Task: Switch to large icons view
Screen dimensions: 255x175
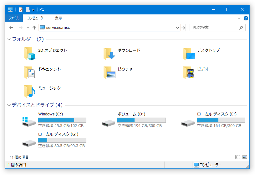Action: [x=245, y=157]
